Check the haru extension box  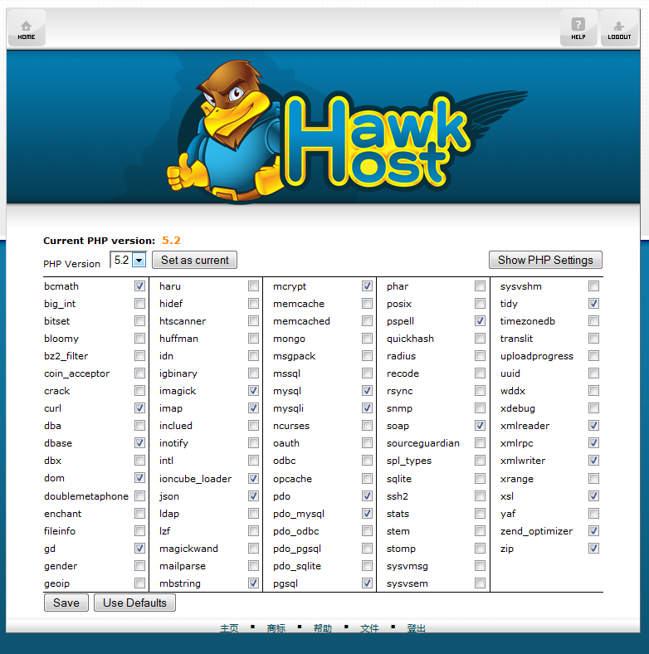point(253,286)
